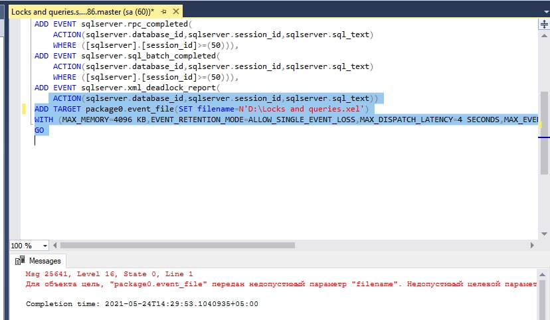
Task: Click the horizontal scrollbar right arrow
Action: coord(532,246)
